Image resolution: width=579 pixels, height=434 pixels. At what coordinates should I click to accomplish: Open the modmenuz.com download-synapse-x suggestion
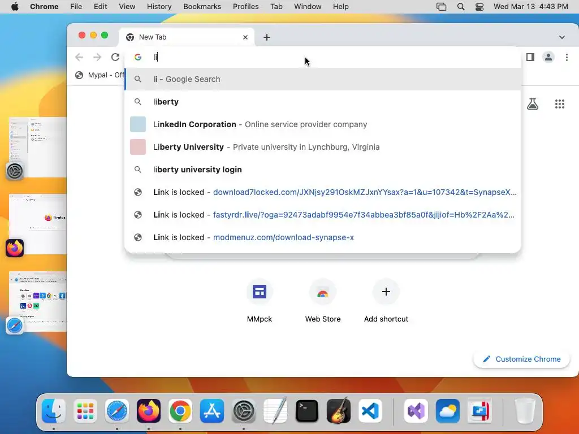(323, 237)
